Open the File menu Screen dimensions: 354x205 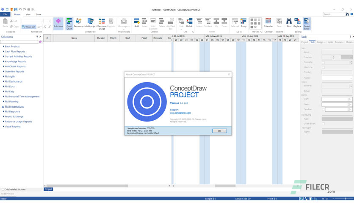pyautogui.click(x=5, y=14)
